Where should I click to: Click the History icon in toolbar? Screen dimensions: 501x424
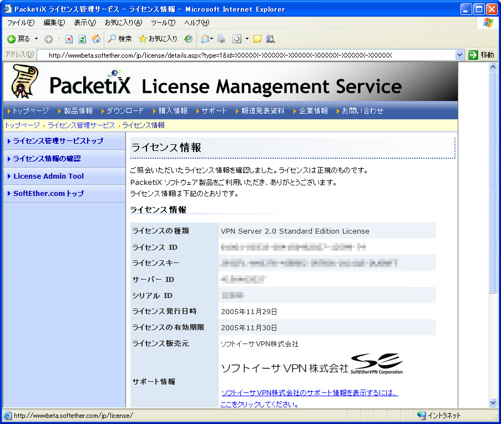point(189,39)
